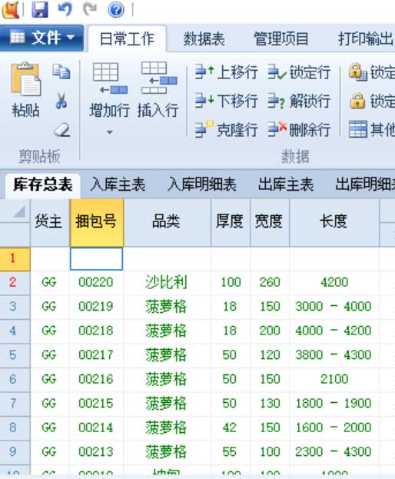Click the 克隆行 clone row button

227,129
